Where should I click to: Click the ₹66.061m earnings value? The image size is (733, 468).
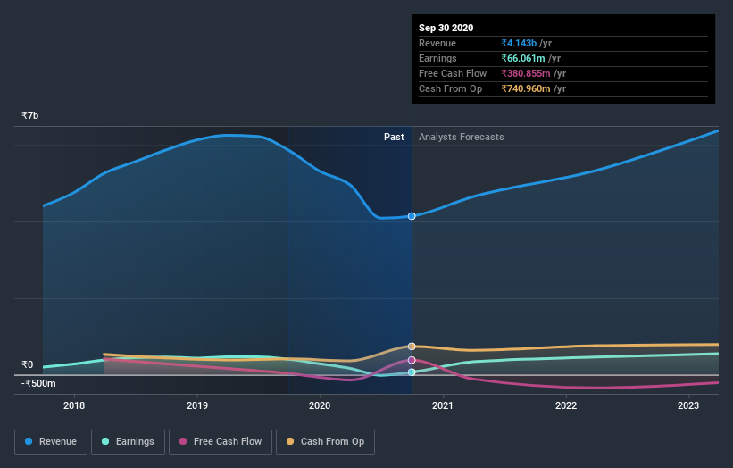(523, 58)
